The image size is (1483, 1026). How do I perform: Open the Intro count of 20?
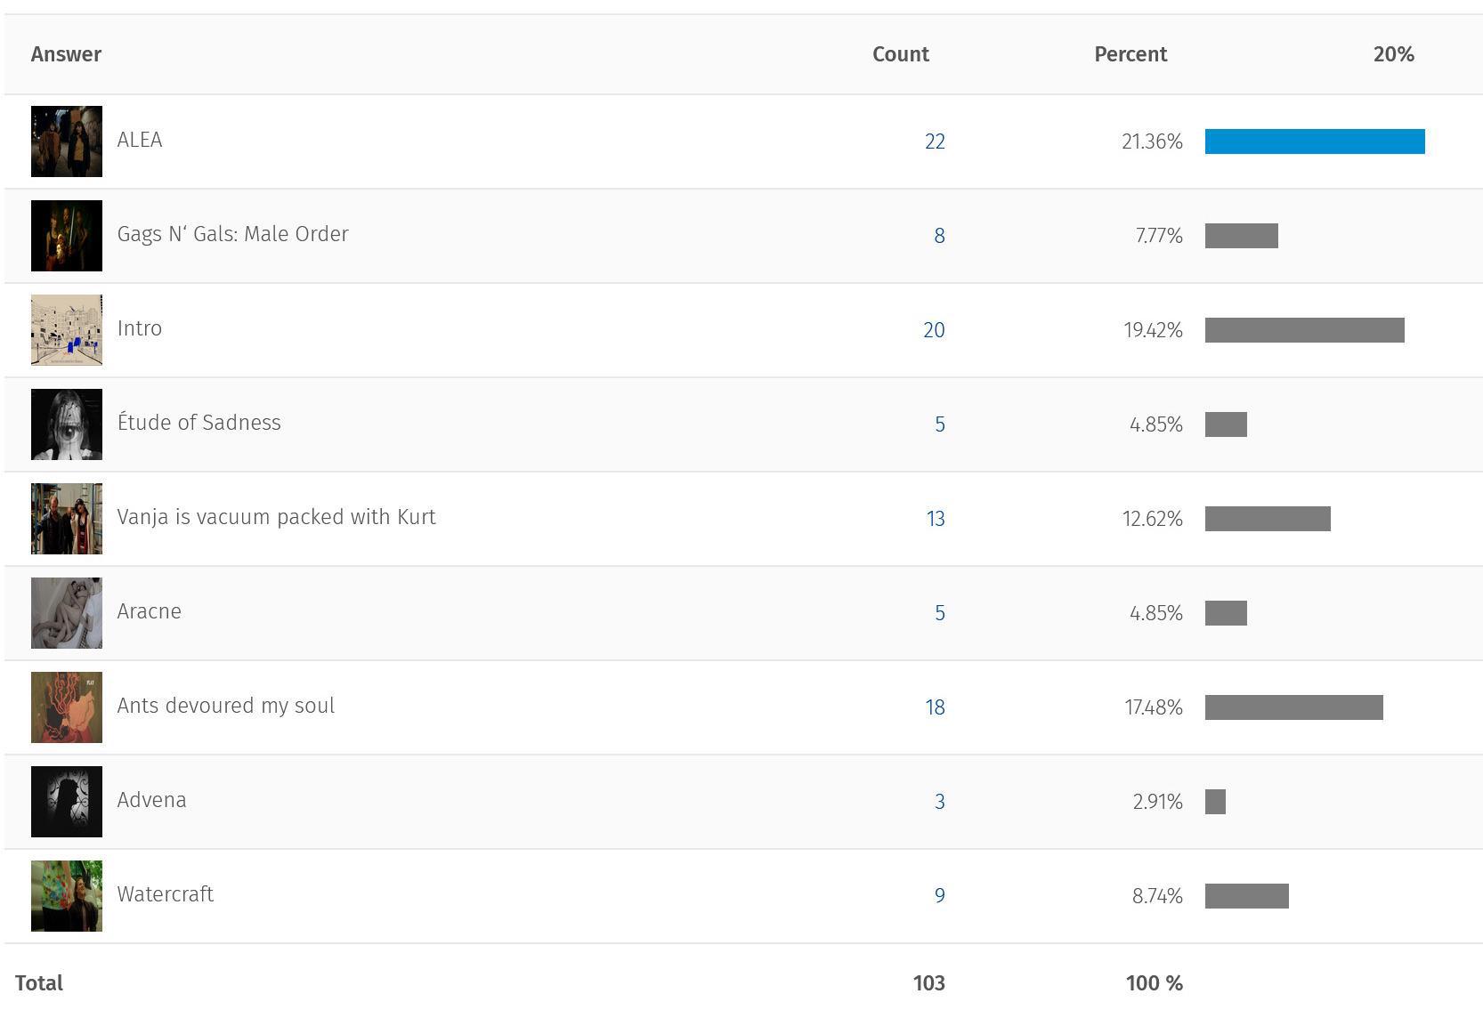[934, 330]
